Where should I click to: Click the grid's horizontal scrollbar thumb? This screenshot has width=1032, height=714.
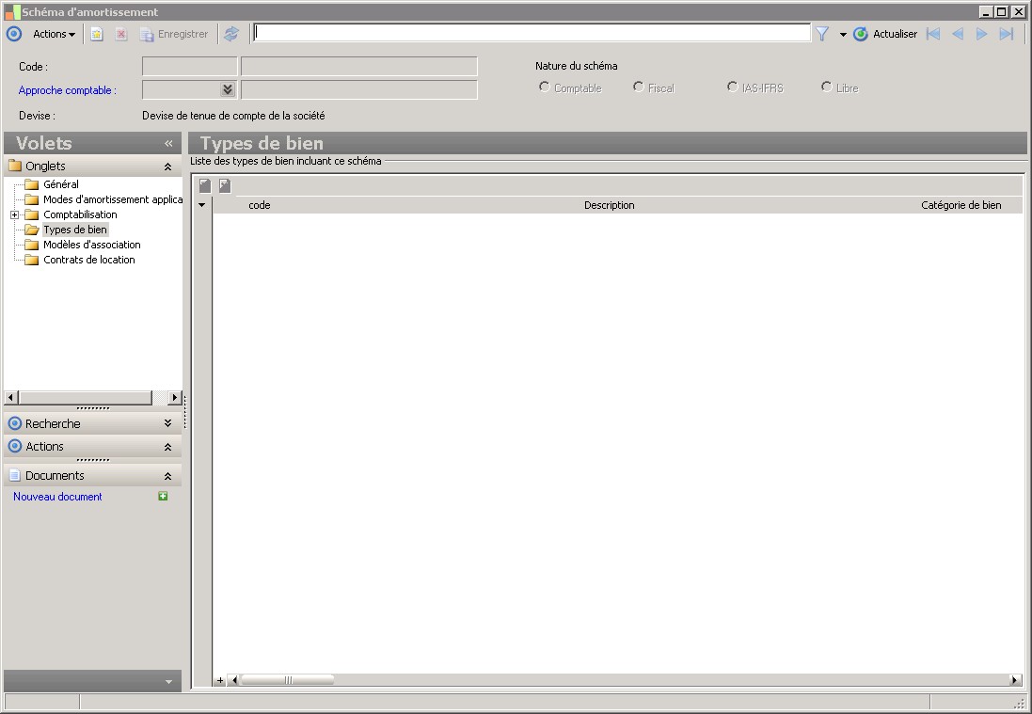click(x=288, y=680)
